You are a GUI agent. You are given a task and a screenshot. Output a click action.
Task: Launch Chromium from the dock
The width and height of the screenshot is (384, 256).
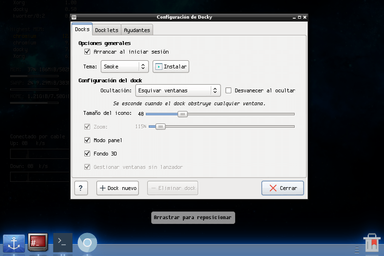point(87,243)
